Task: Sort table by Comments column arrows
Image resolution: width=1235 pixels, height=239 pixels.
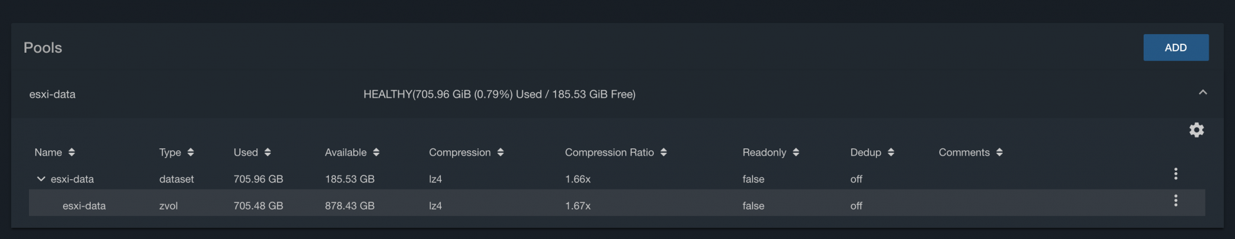Action: tap(999, 152)
